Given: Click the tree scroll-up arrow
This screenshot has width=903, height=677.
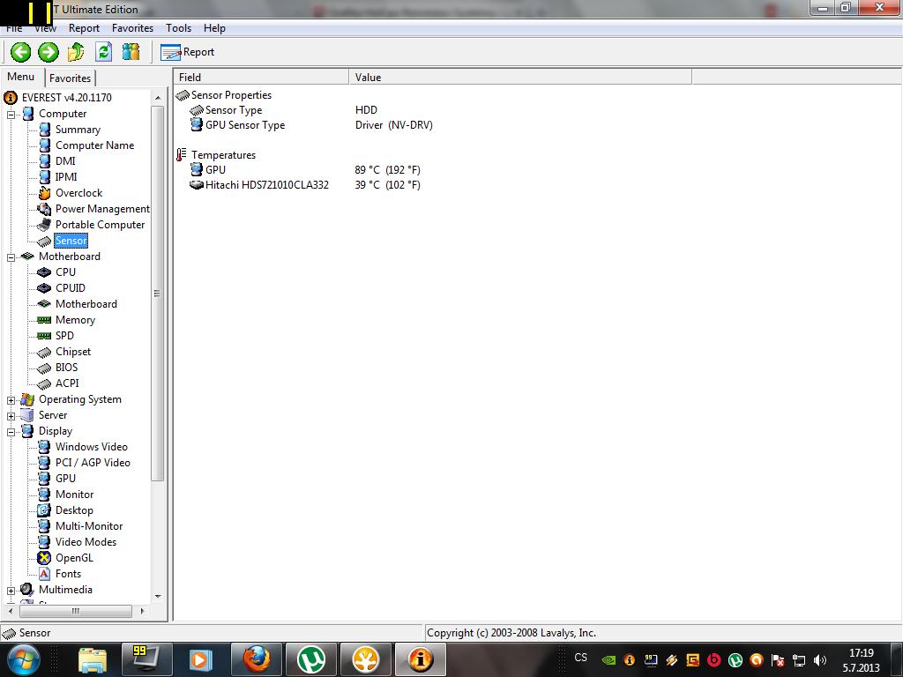Looking at the screenshot, I should coord(158,98).
